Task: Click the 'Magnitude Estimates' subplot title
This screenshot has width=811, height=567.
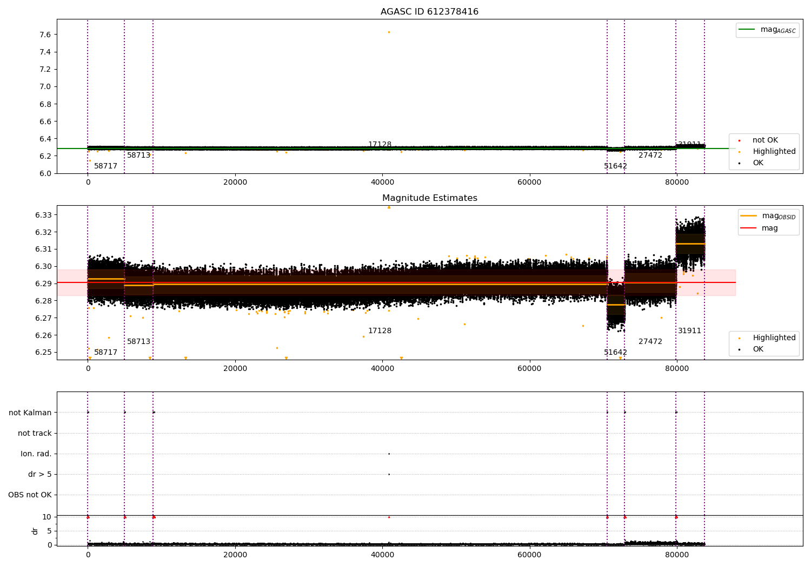Action: 429,198
